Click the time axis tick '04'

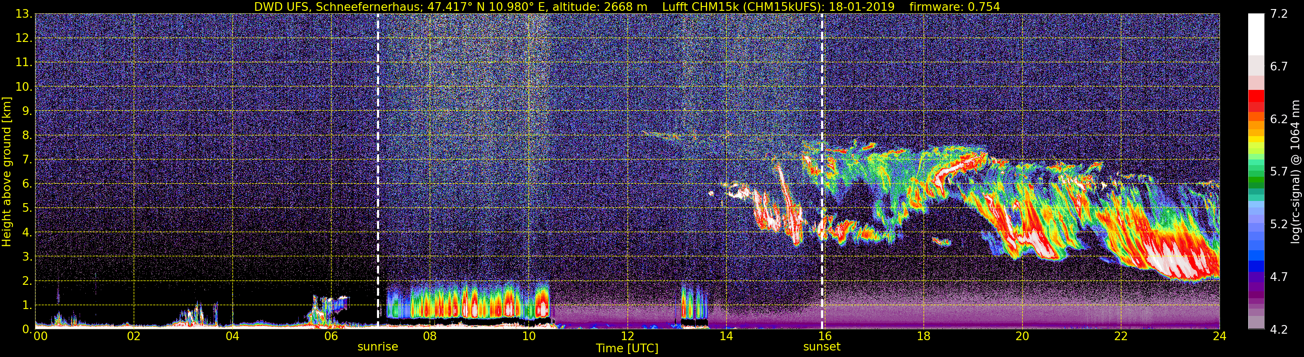(232, 337)
